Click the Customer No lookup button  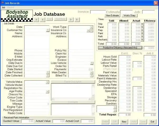(48, 30)
